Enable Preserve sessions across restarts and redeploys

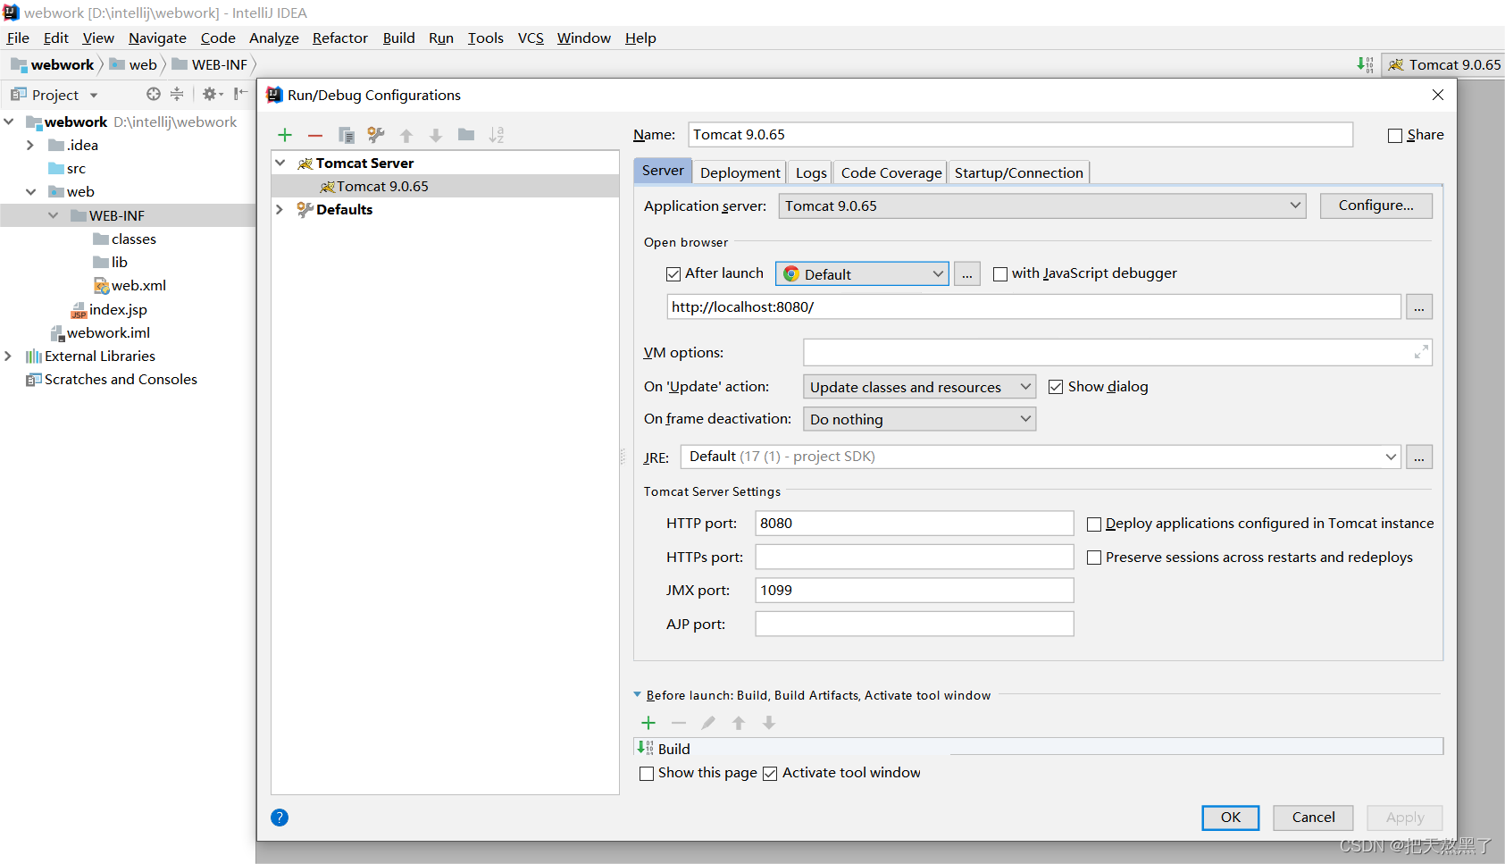click(x=1094, y=558)
